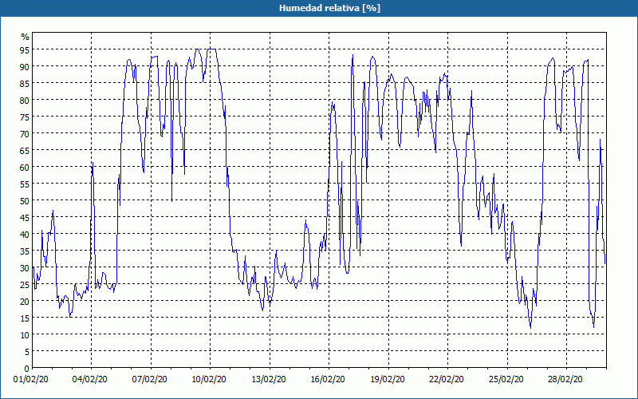This screenshot has width=638, height=399.
Task: Select the 22/02/20 date label
Action: tap(447, 379)
